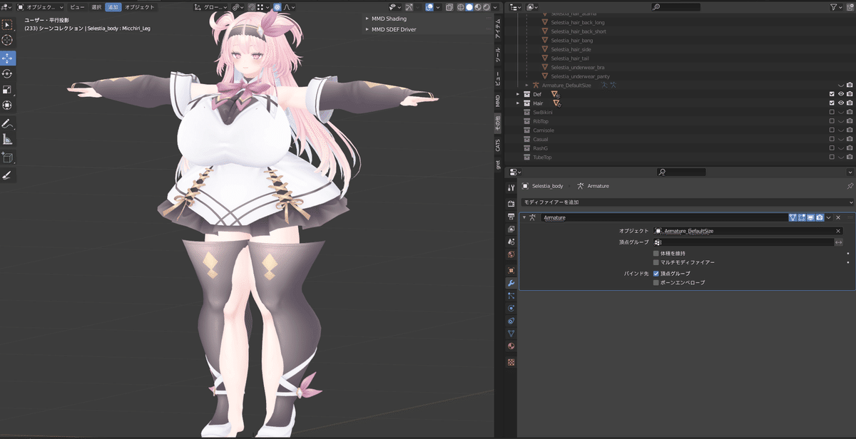Select the Select Box tool

[8, 25]
